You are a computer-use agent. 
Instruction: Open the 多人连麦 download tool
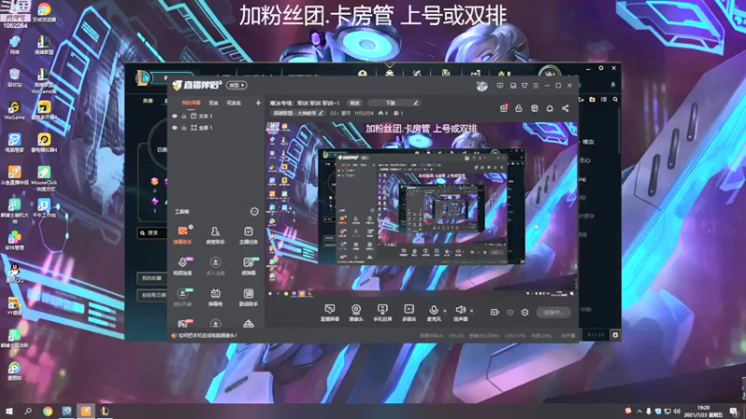[x=215, y=265]
